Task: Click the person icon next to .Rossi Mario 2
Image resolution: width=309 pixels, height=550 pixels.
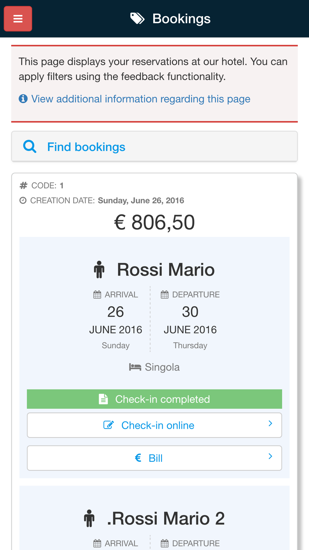Action: coord(89,518)
